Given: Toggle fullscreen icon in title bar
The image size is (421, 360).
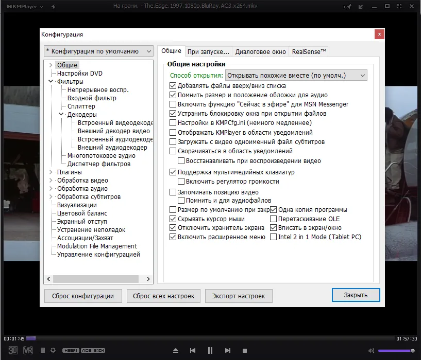Looking at the screenshot, I should click(x=399, y=6).
